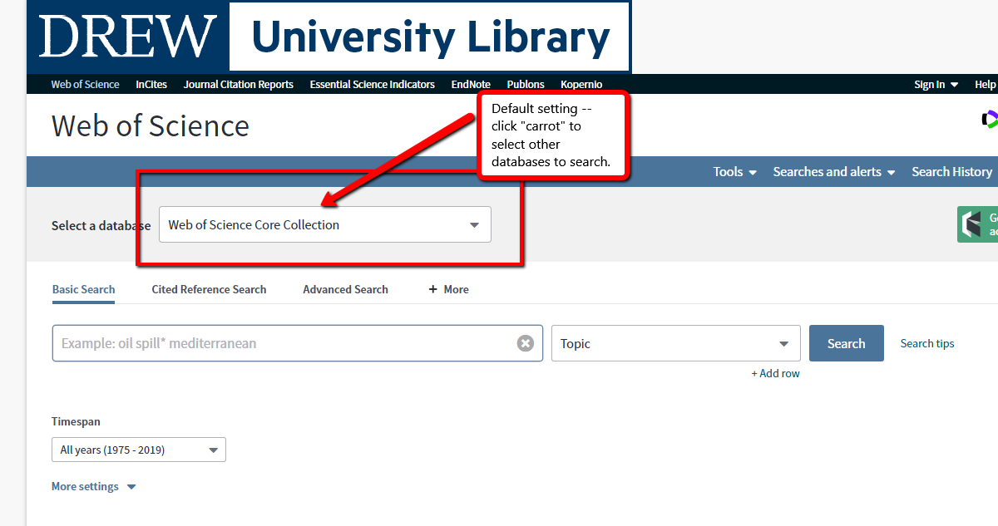The height and width of the screenshot is (526, 998).
Task: Open Help in top bar
Action: tap(986, 85)
